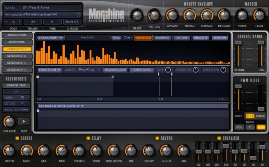Click the Master Drive knob
The width and height of the screenshot is (269, 167).
(242, 15)
